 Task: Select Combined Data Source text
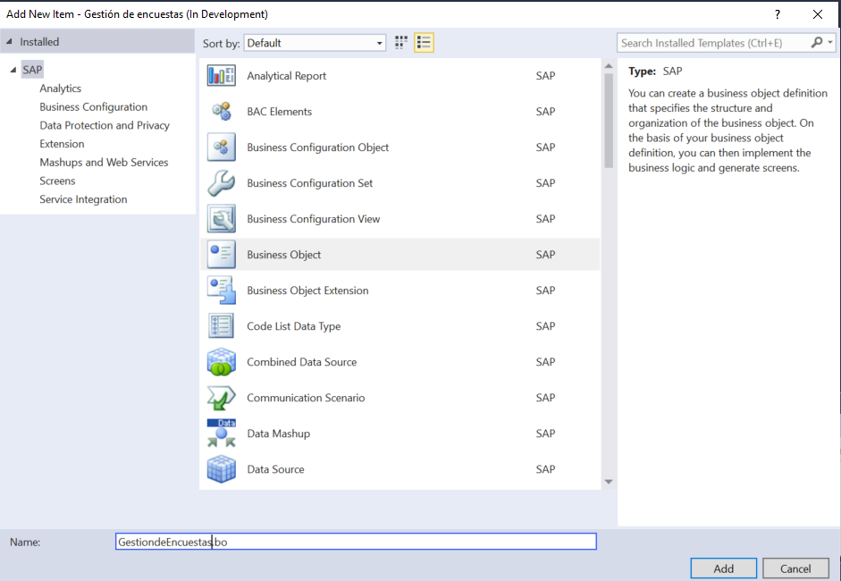coord(301,362)
